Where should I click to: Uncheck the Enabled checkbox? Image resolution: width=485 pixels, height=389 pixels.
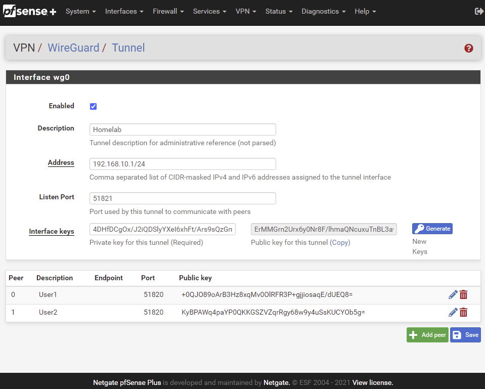tap(93, 106)
